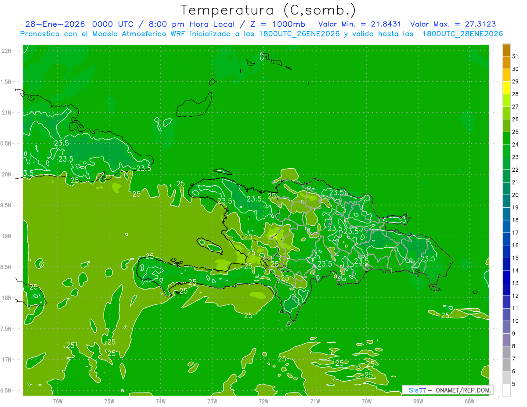Click the latitude axis label "18N"
The image size is (527, 407).
(7, 298)
